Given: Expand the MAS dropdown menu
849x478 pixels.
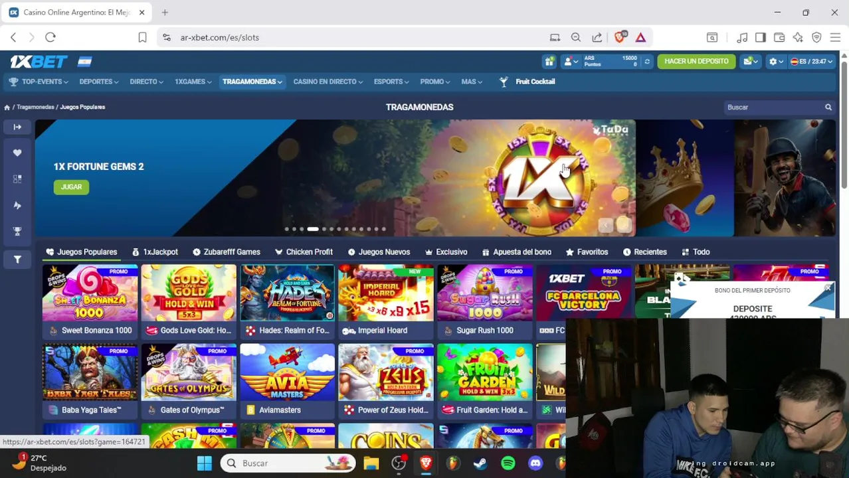Looking at the screenshot, I should [472, 82].
